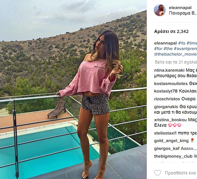Open the rizoschristos commenter profile

(167, 99)
